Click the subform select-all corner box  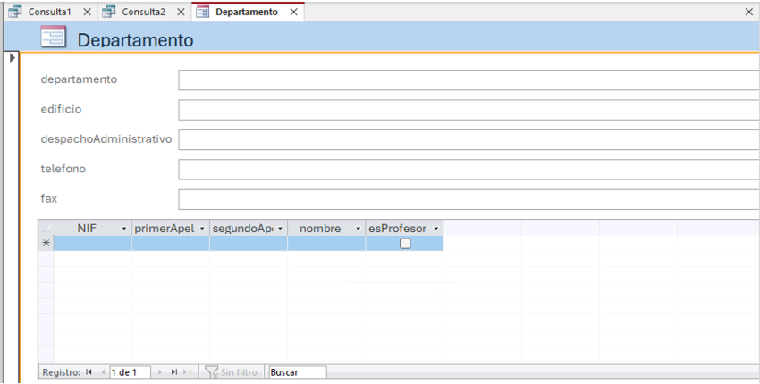point(46,228)
